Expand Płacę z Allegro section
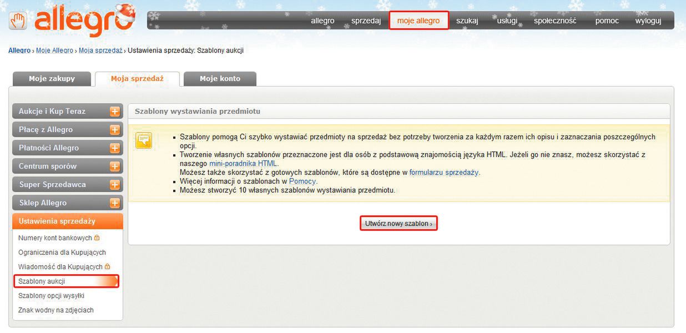 (x=115, y=130)
